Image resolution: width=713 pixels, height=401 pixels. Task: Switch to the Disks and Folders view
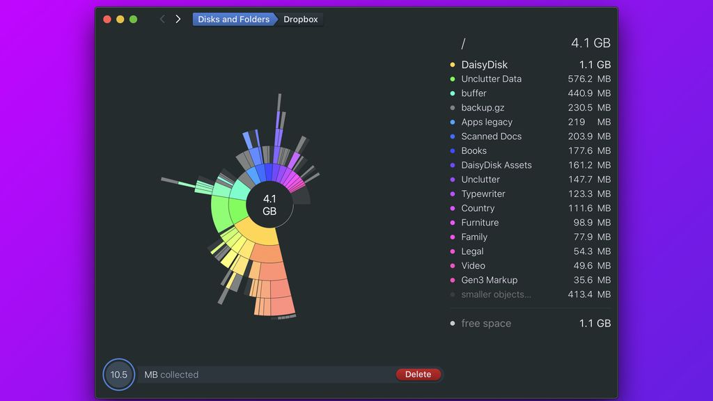233,19
